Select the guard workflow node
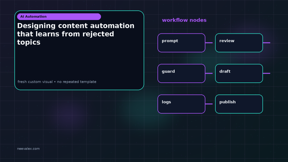Image resolution: width=288 pixels, height=162 pixels. [181, 73]
